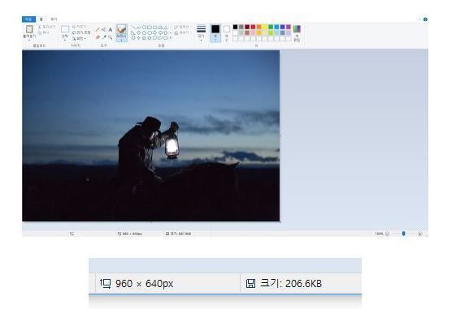Select the Color 1 foreground box

tap(215, 32)
